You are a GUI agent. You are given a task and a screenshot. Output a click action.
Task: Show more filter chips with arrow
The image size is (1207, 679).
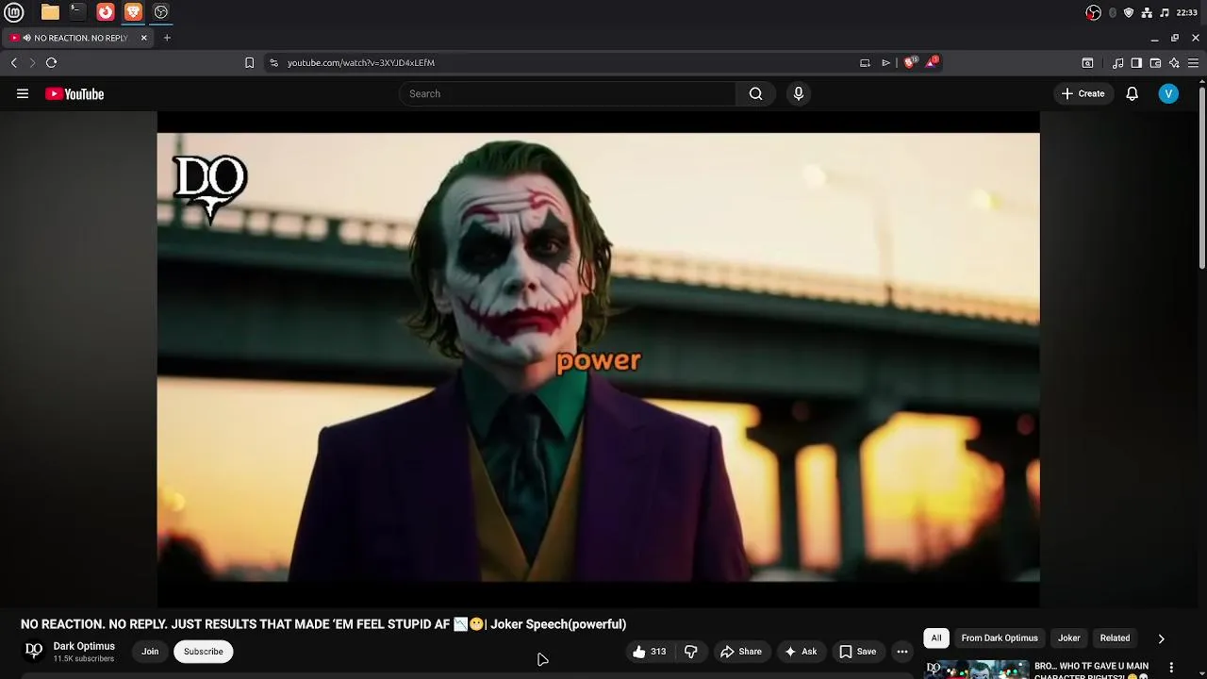[1161, 638]
